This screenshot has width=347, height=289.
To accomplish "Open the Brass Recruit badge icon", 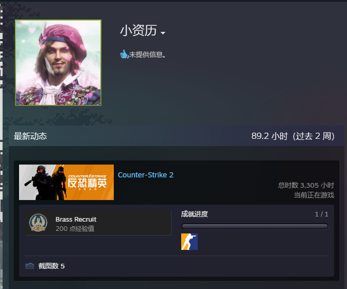I will 38,223.
